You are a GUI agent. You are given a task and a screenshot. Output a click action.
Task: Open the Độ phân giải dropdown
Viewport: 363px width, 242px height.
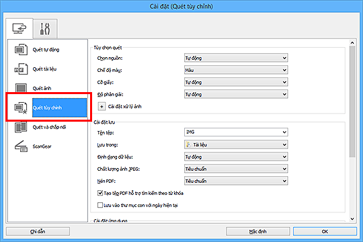(236, 94)
